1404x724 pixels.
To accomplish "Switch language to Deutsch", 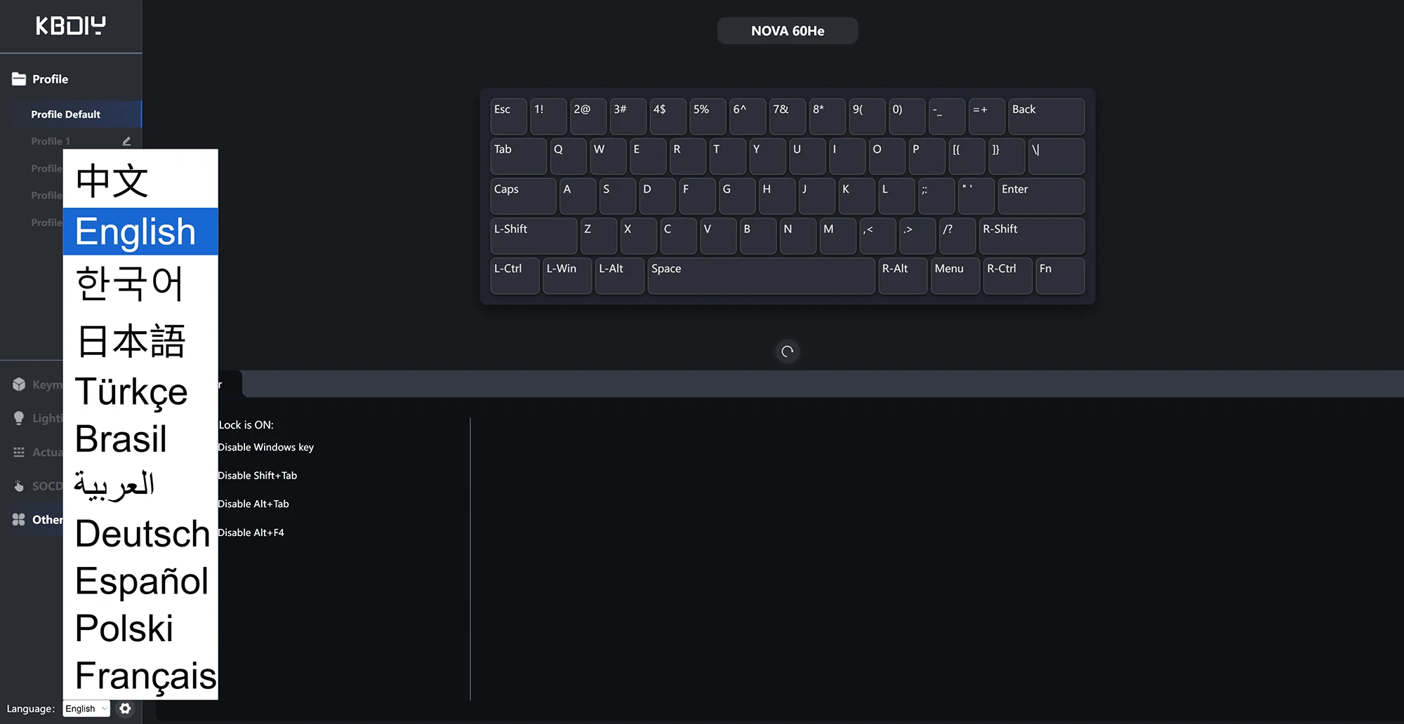I will click(140, 534).
